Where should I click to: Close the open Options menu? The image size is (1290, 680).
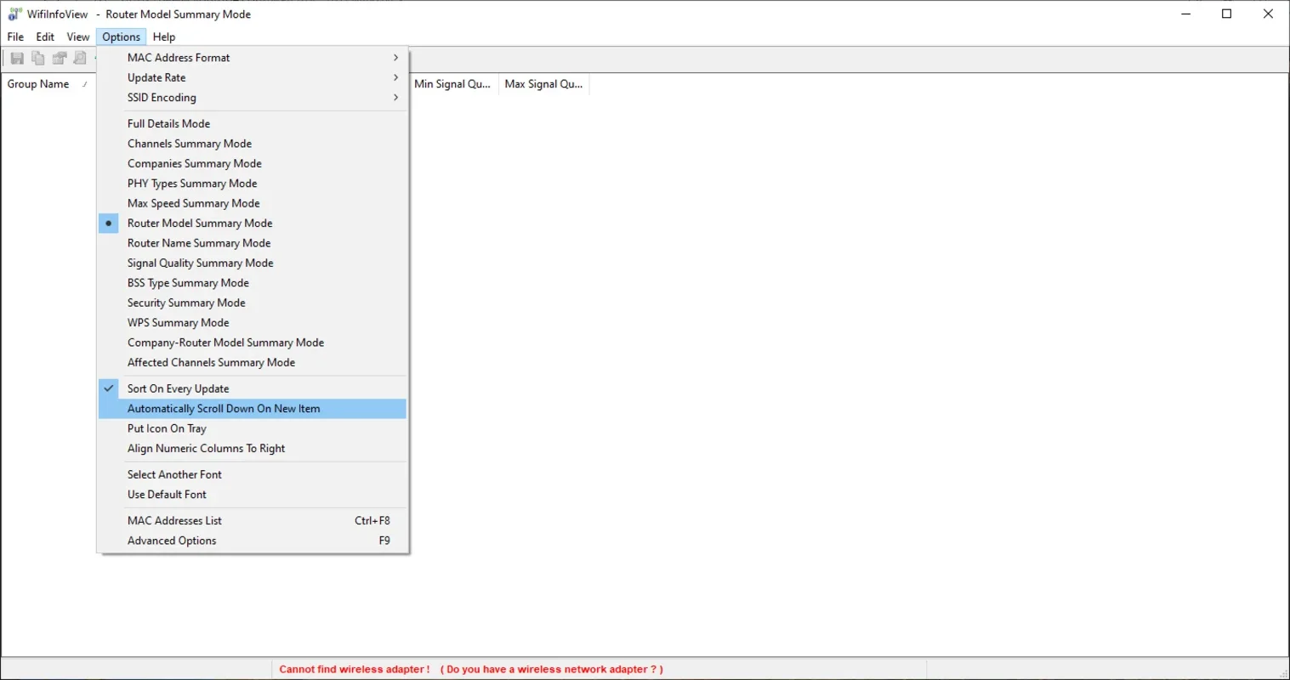pos(122,37)
